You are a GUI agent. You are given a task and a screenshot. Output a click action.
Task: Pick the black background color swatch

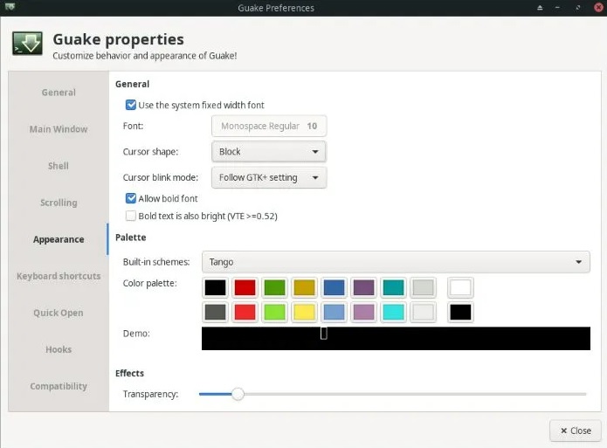pos(460,312)
